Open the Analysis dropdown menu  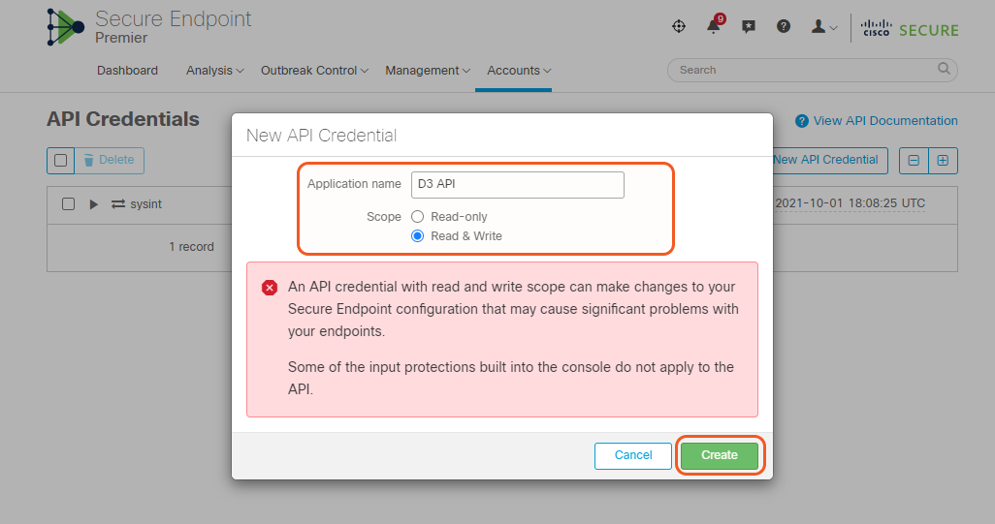pyautogui.click(x=214, y=71)
